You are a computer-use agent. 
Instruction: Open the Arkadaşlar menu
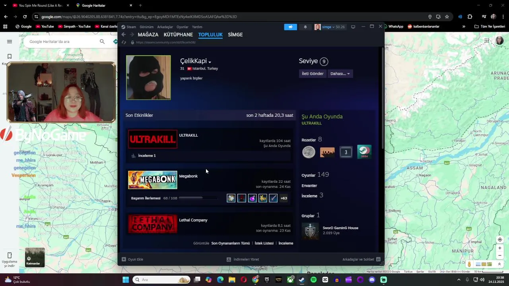click(165, 27)
